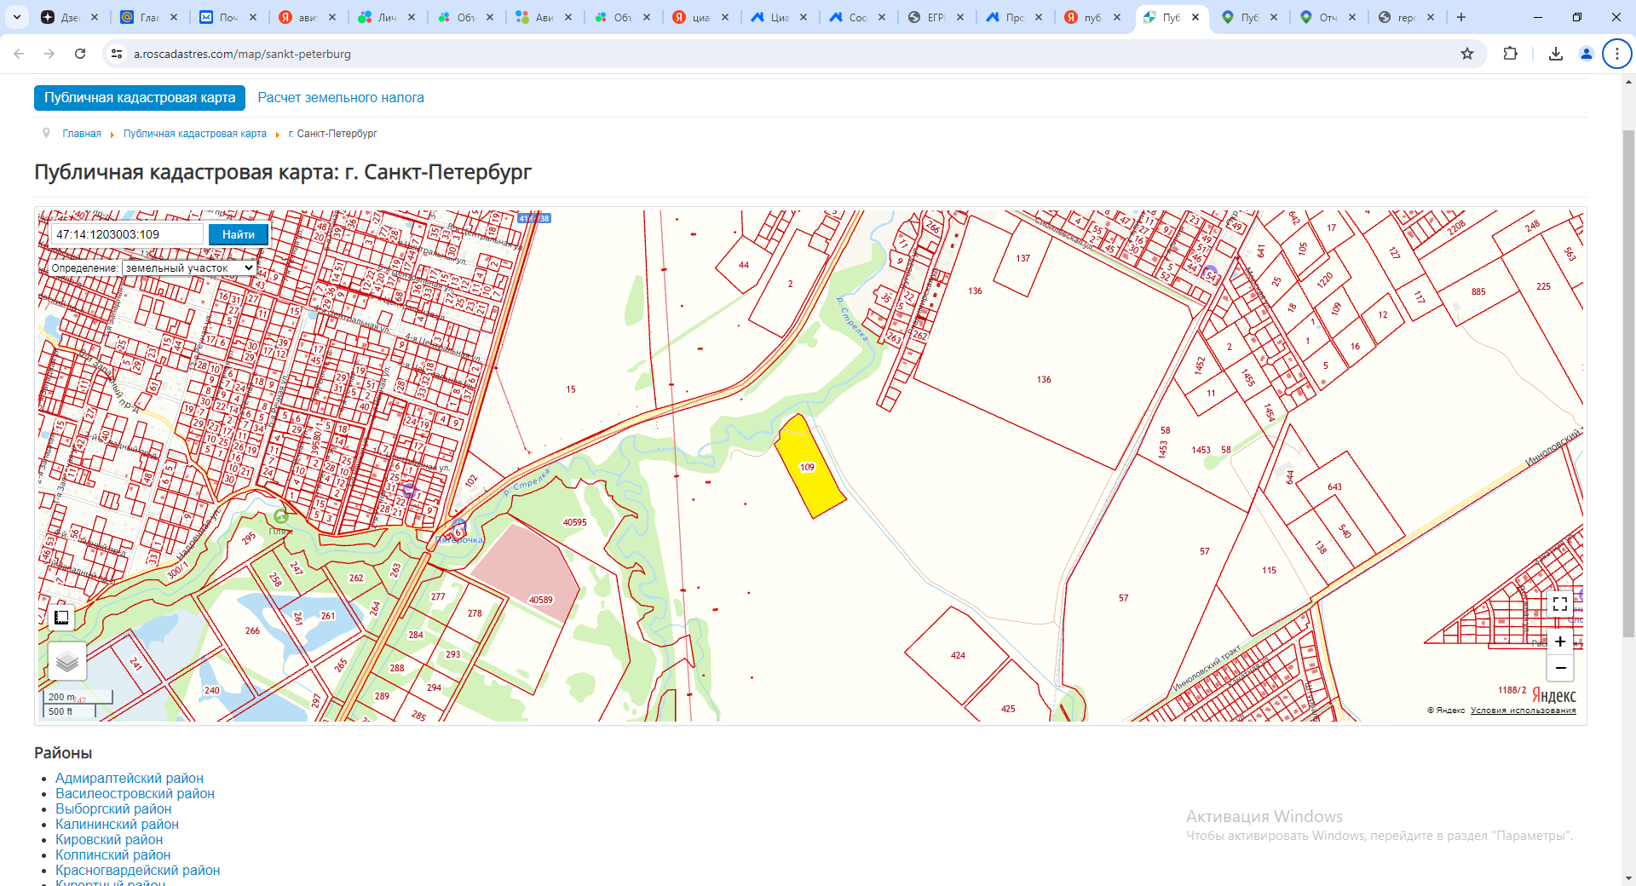
Task: Expand the 'земельный участок' type dropdown
Action: click(x=188, y=268)
